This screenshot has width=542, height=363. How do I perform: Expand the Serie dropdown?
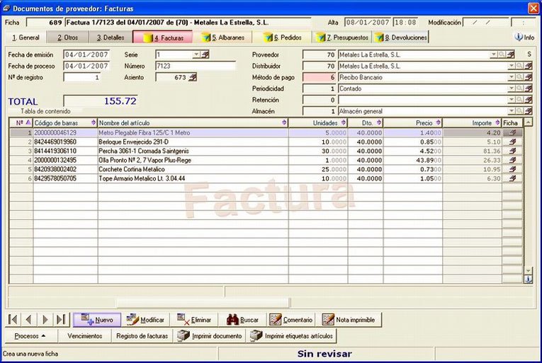[196, 54]
